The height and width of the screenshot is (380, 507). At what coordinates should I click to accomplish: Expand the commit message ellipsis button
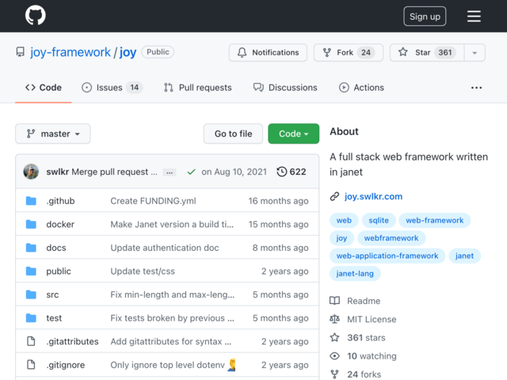[x=170, y=173]
